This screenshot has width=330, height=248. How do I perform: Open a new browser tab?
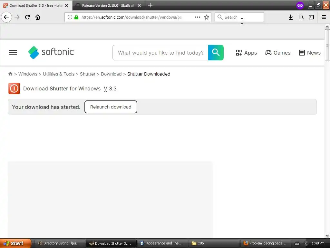coord(150,5)
